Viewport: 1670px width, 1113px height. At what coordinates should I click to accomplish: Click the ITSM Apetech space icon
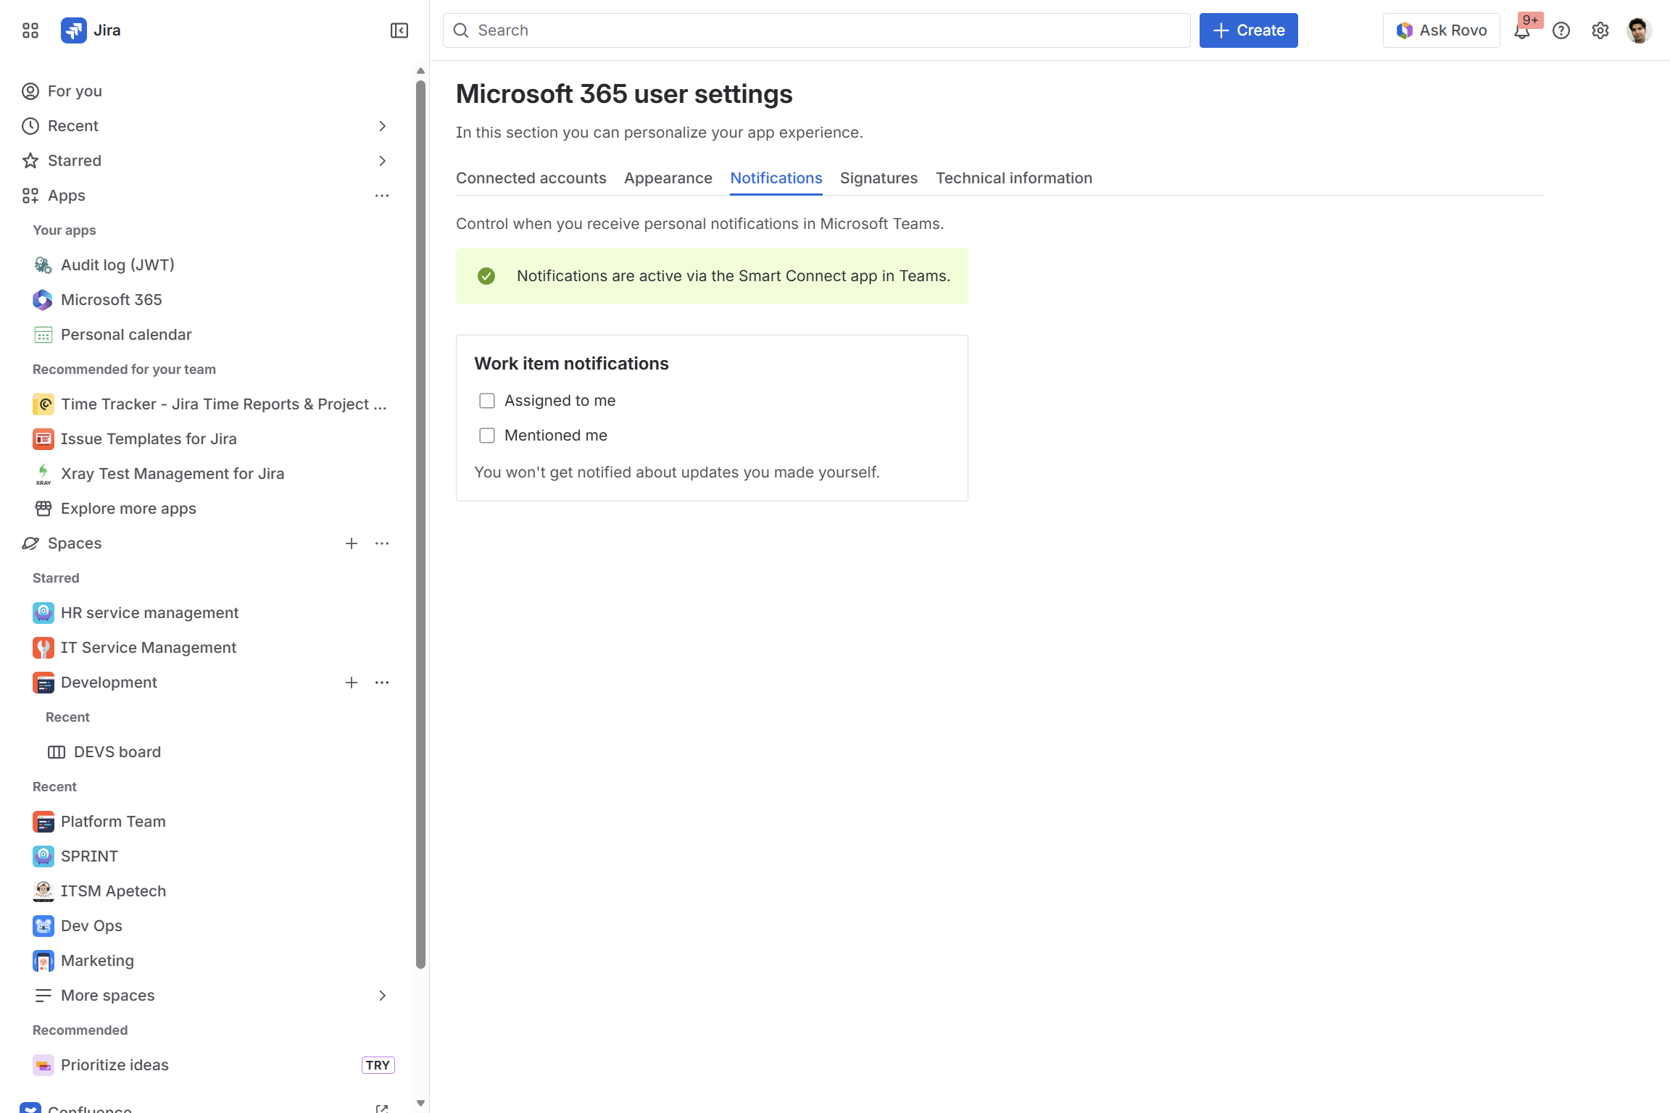coord(43,891)
